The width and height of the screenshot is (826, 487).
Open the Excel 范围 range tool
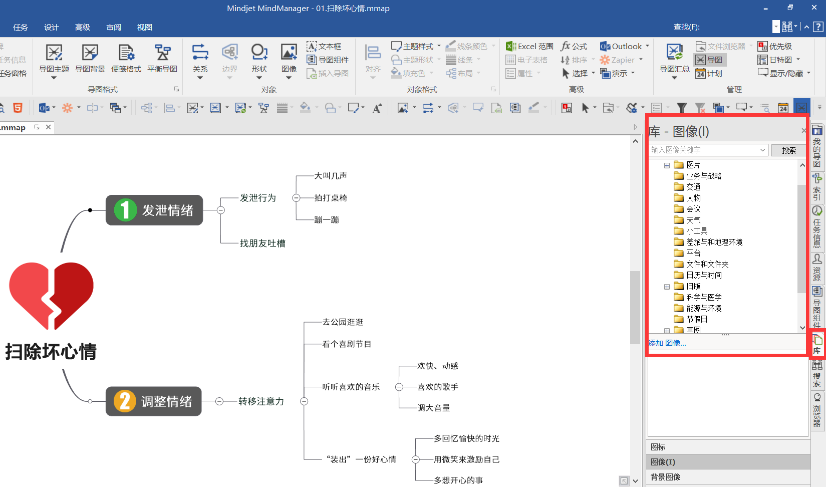coord(529,46)
